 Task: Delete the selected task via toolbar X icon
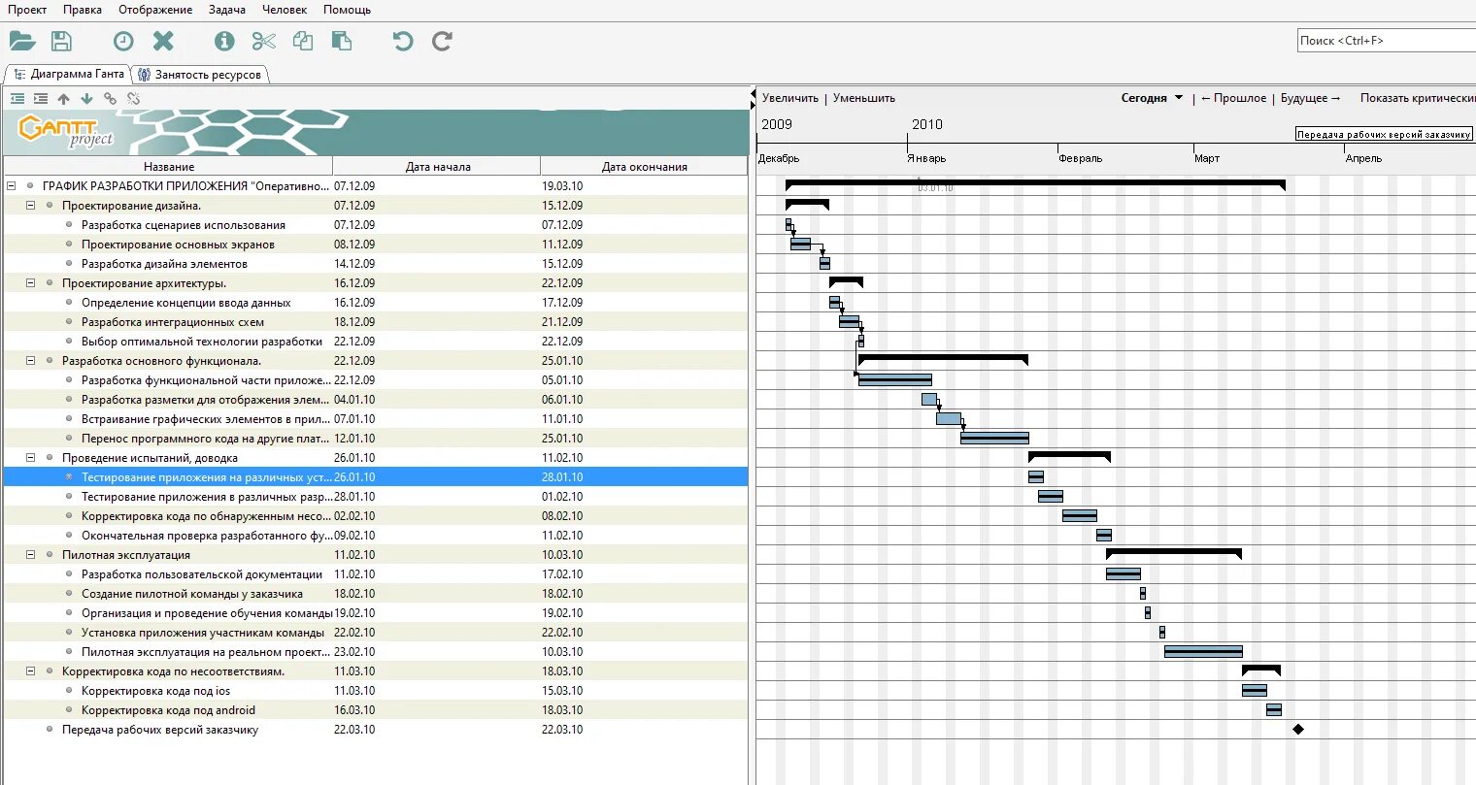click(x=162, y=40)
